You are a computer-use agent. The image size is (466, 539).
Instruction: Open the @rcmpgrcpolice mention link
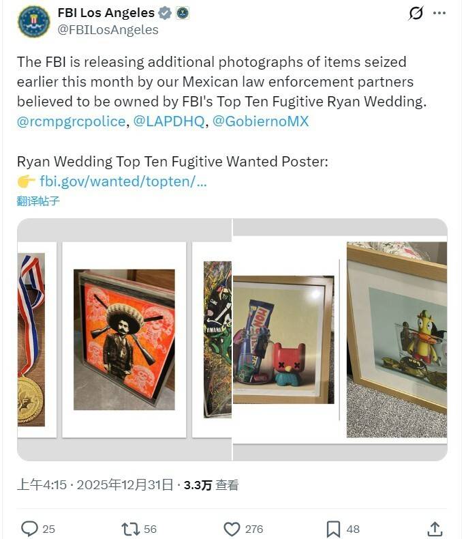(x=72, y=121)
